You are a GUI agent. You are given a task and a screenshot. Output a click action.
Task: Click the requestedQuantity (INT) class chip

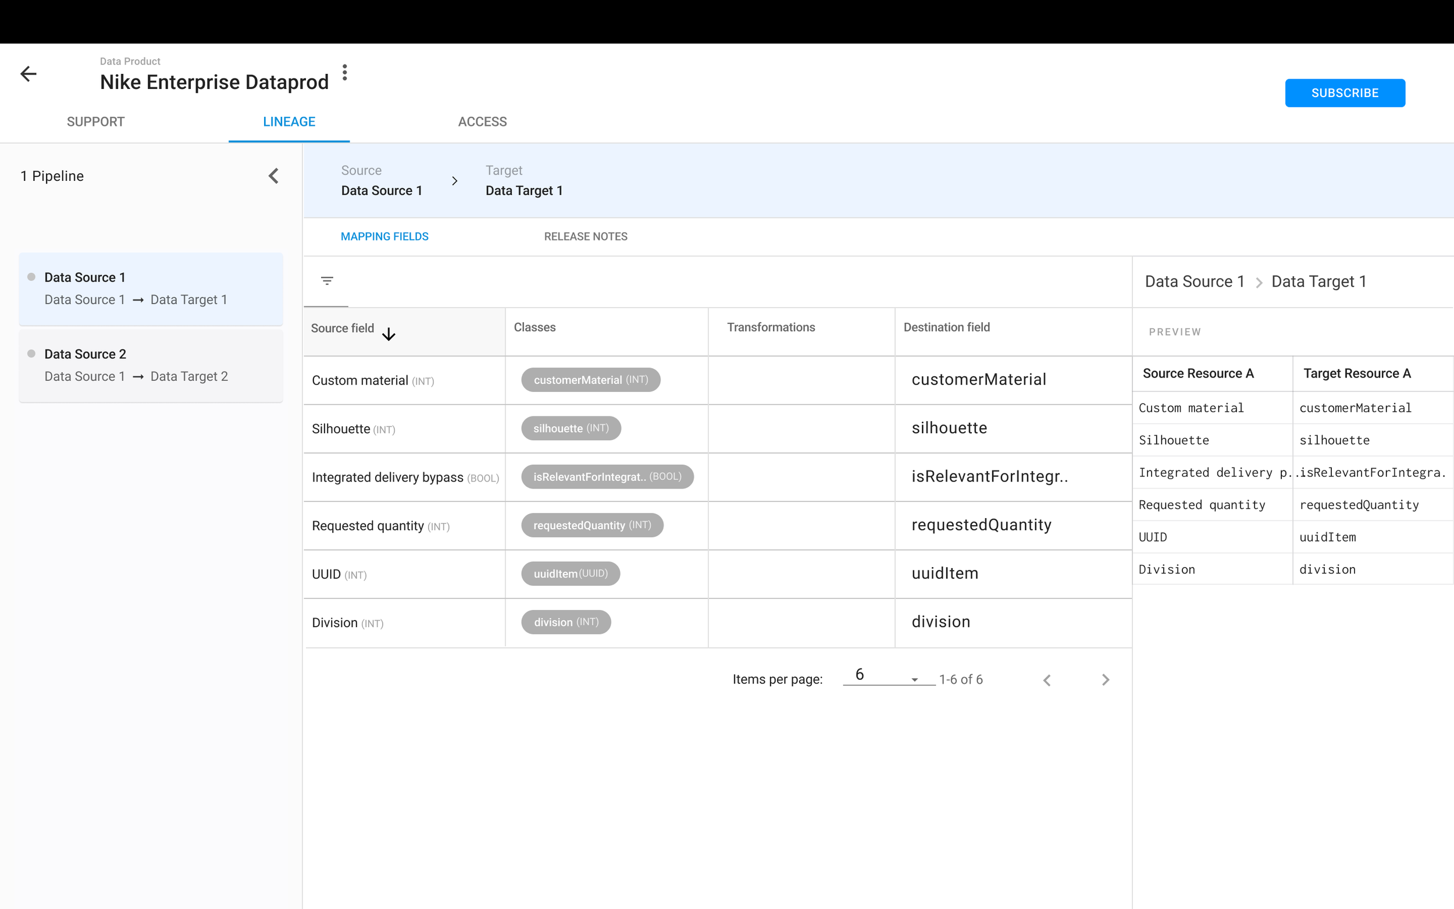pyautogui.click(x=592, y=525)
